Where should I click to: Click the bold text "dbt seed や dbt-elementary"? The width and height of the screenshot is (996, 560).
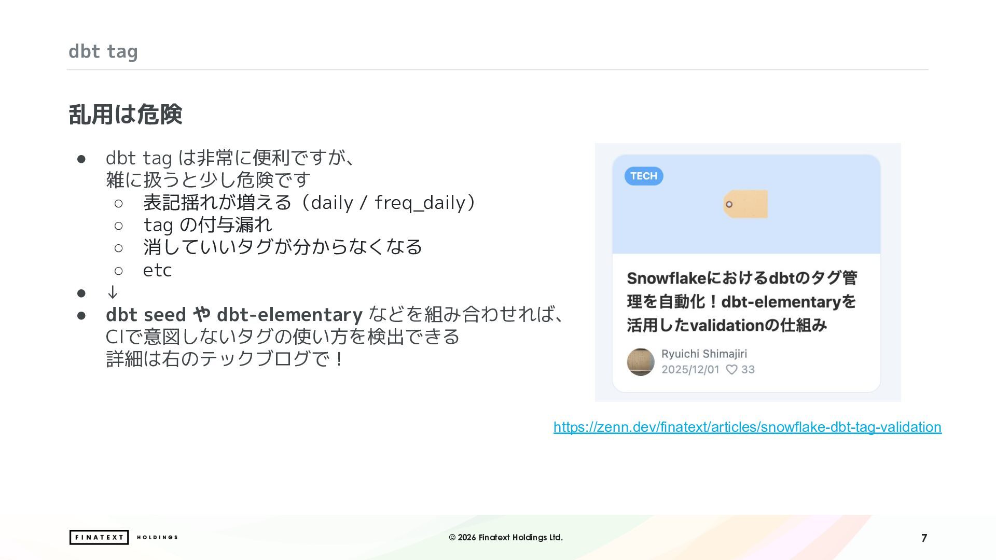234,315
